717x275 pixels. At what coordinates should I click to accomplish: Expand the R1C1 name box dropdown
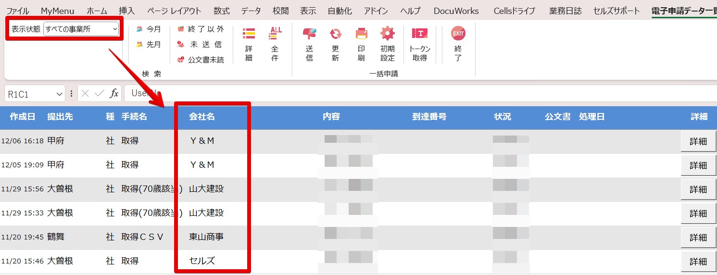pos(60,94)
